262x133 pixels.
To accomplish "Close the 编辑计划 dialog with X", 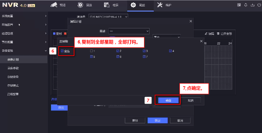I will point(191,21).
